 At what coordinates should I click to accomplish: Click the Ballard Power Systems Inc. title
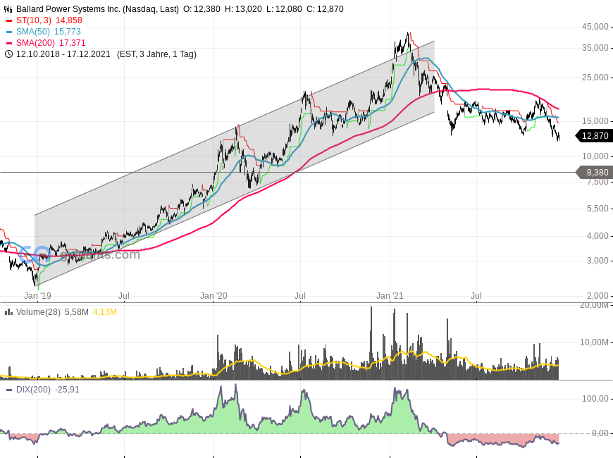click(97, 9)
